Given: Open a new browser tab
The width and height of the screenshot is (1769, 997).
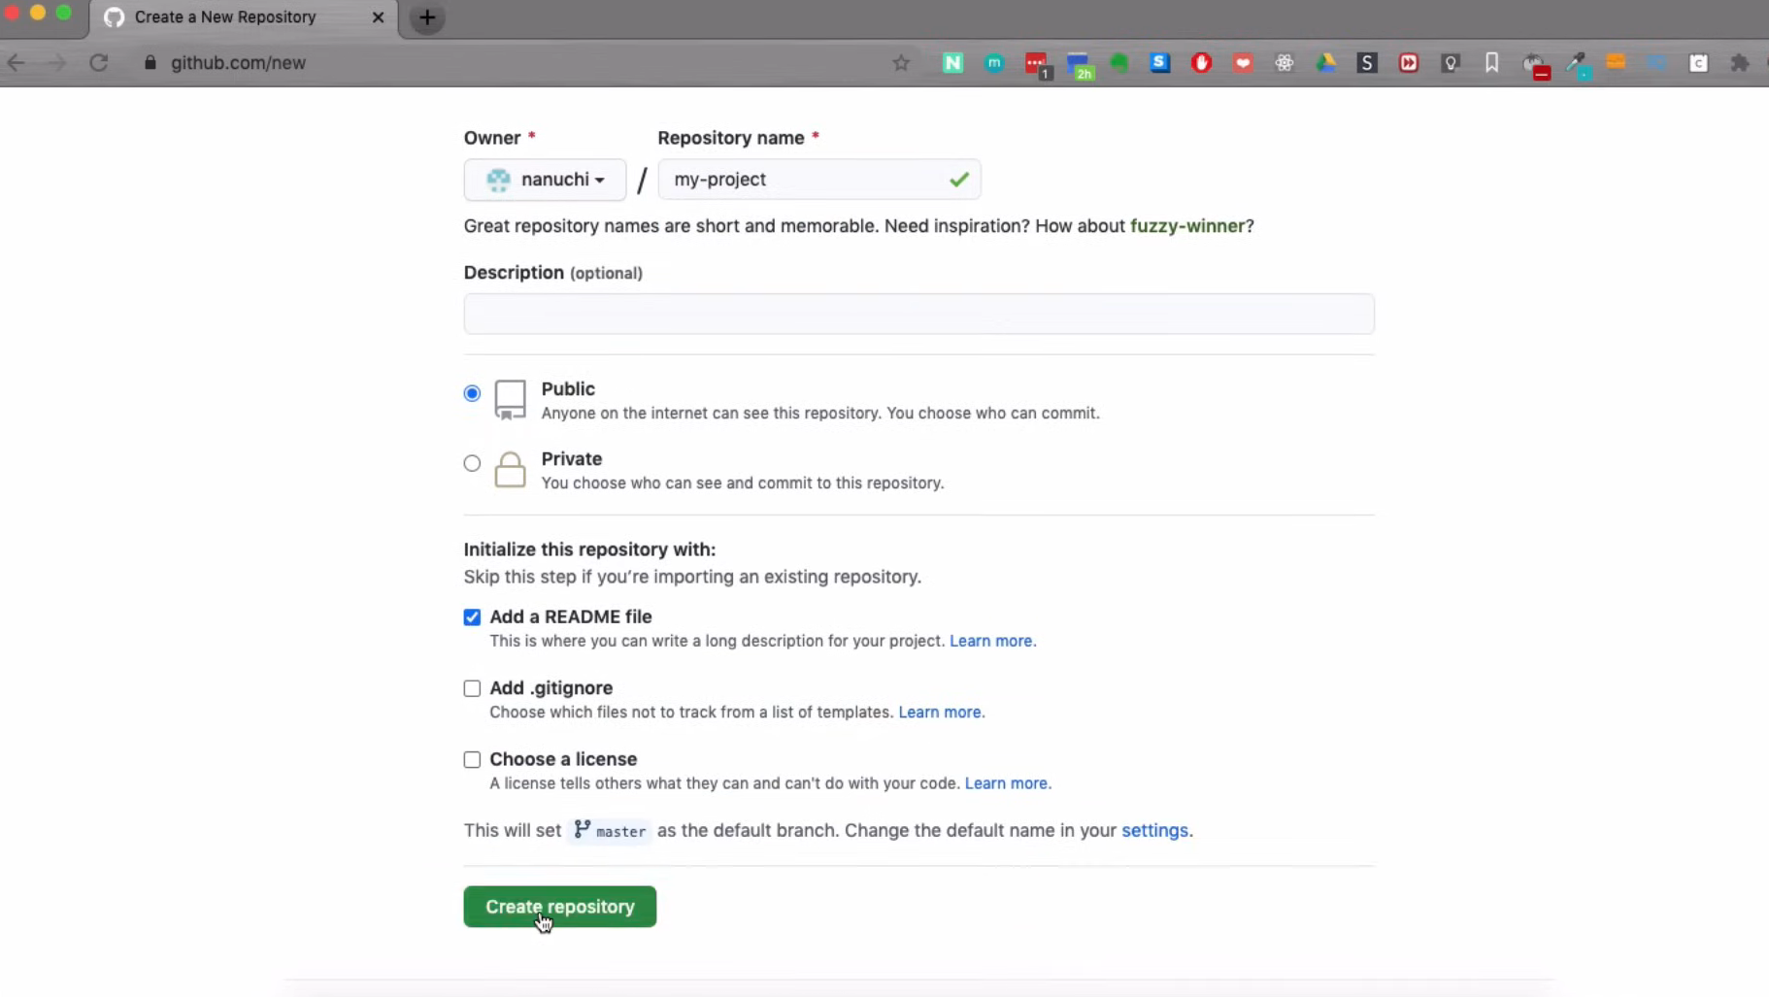Looking at the screenshot, I should (x=427, y=17).
